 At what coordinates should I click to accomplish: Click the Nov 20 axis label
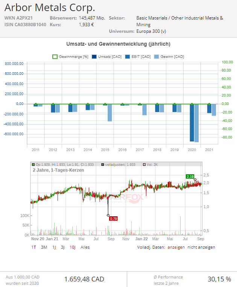(x=38, y=239)
